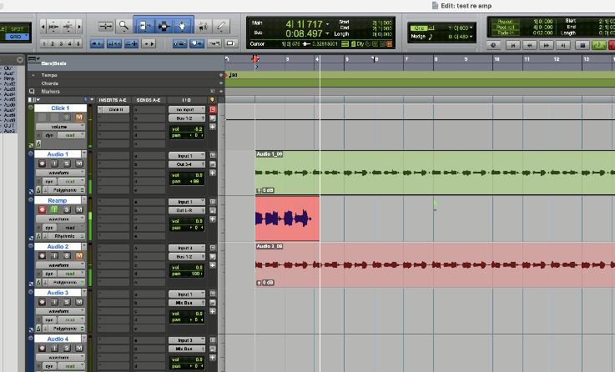The height and width of the screenshot is (372, 615).
Task: Open Nudge value dropdown
Action: click(x=471, y=37)
